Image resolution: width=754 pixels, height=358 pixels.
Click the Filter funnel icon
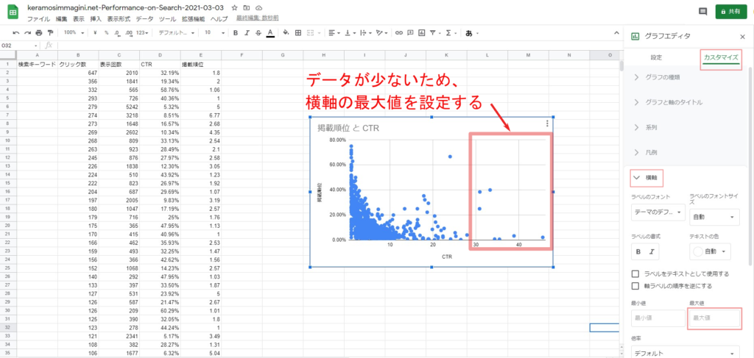[434, 32]
